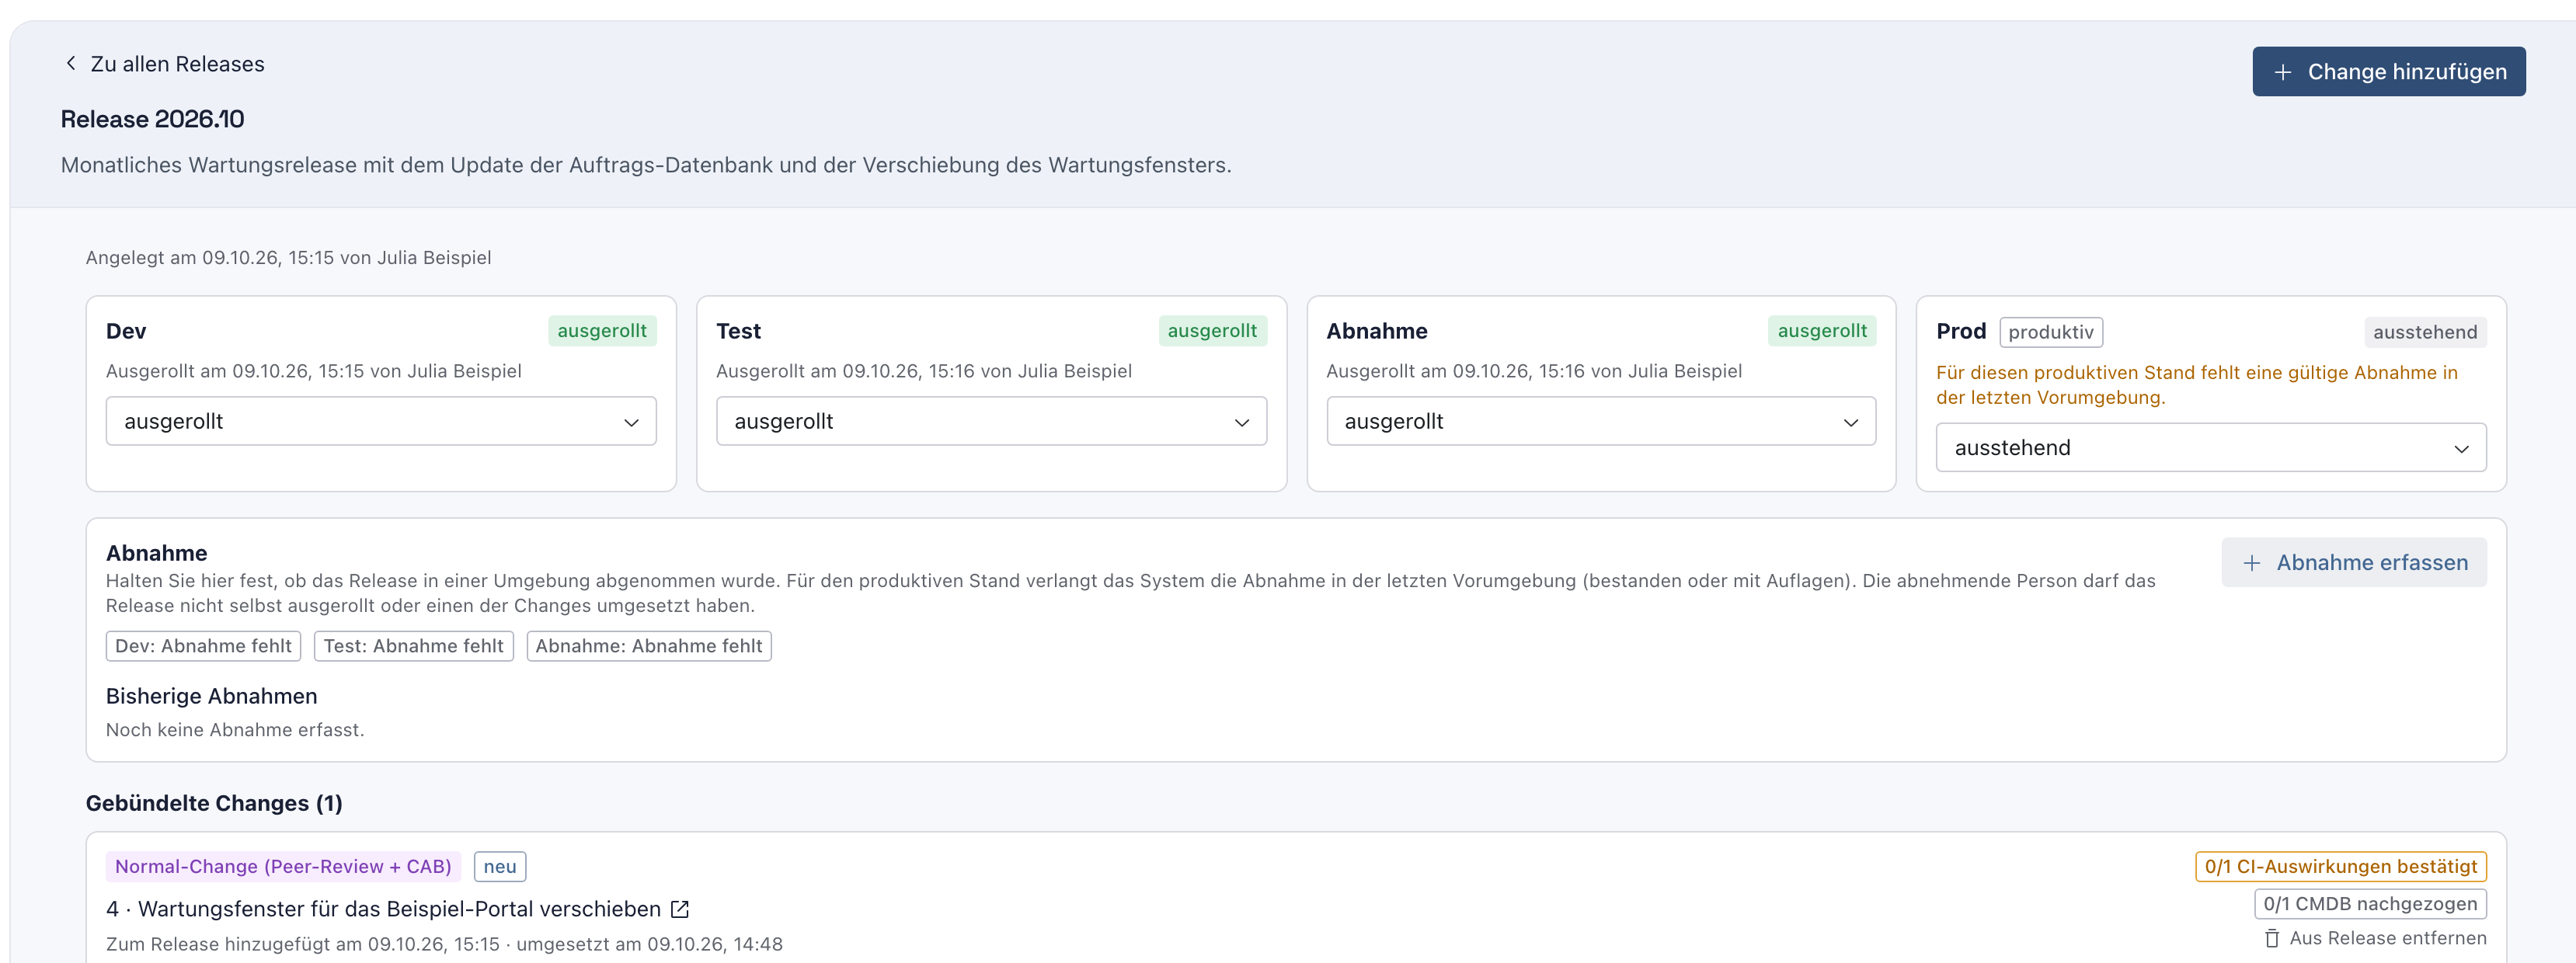
Task: Click the plus icon in Change hinzufügen
Action: (2283, 72)
